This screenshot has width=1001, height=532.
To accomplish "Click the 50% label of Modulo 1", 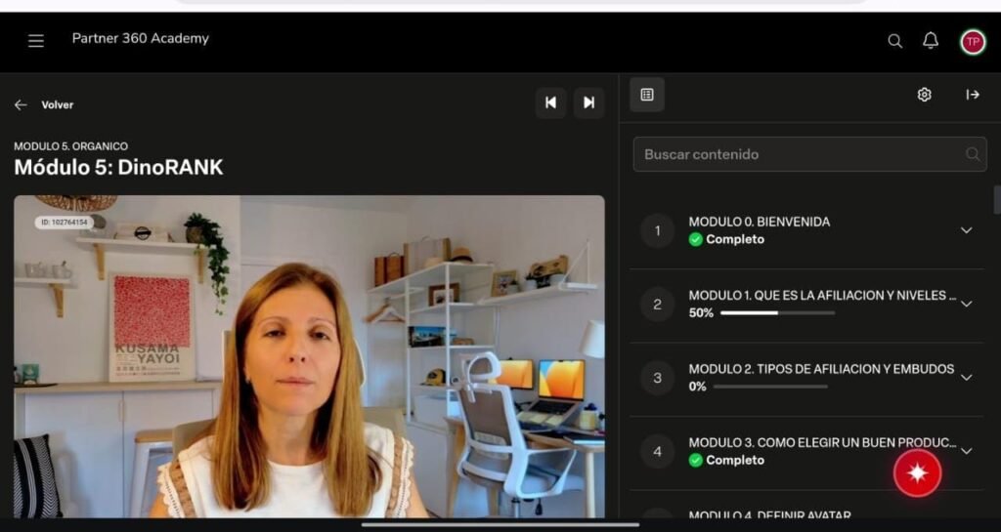I will click(701, 312).
